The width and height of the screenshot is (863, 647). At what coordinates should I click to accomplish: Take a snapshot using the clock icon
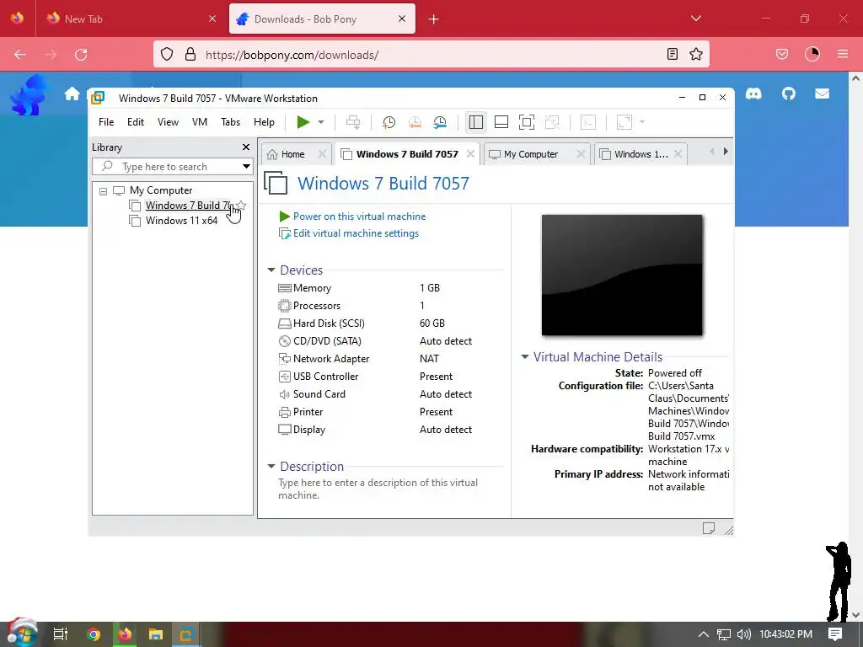(x=389, y=122)
